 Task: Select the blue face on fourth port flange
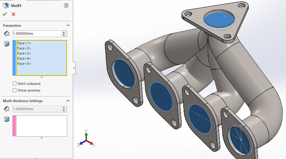point(239,140)
